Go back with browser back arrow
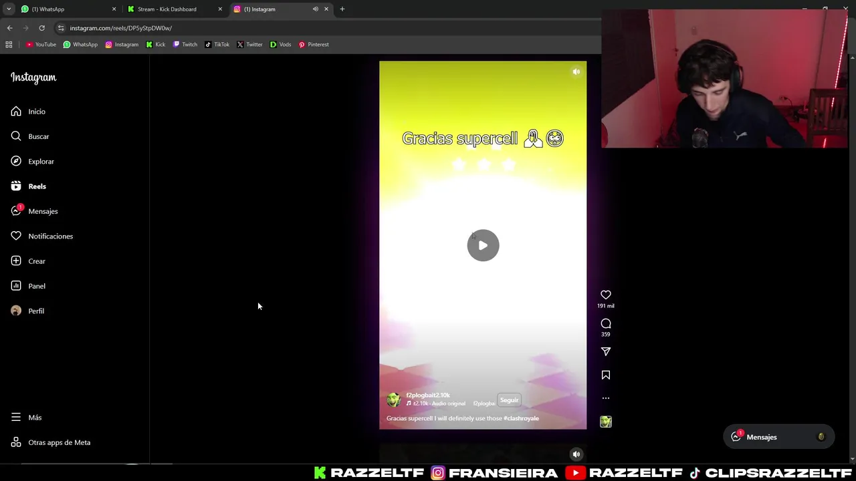856x481 pixels. (9, 28)
